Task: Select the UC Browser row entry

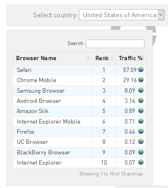Action: (80, 142)
